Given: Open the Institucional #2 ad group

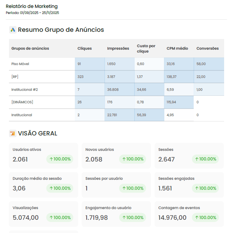Looking at the screenshot, I should [x=25, y=90].
